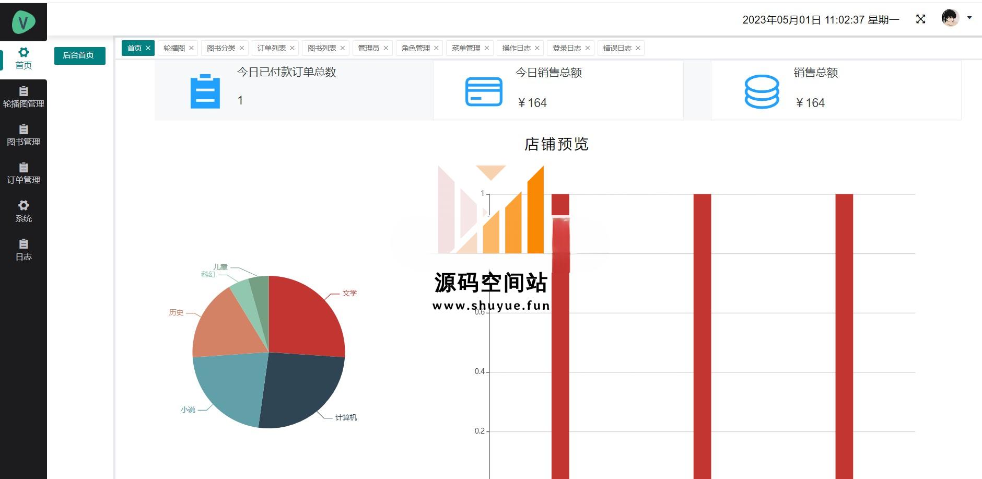The width and height of the screenshot is (982, 479).
Task: Open 系统 settings in sidebar
Action: (24, 212)
